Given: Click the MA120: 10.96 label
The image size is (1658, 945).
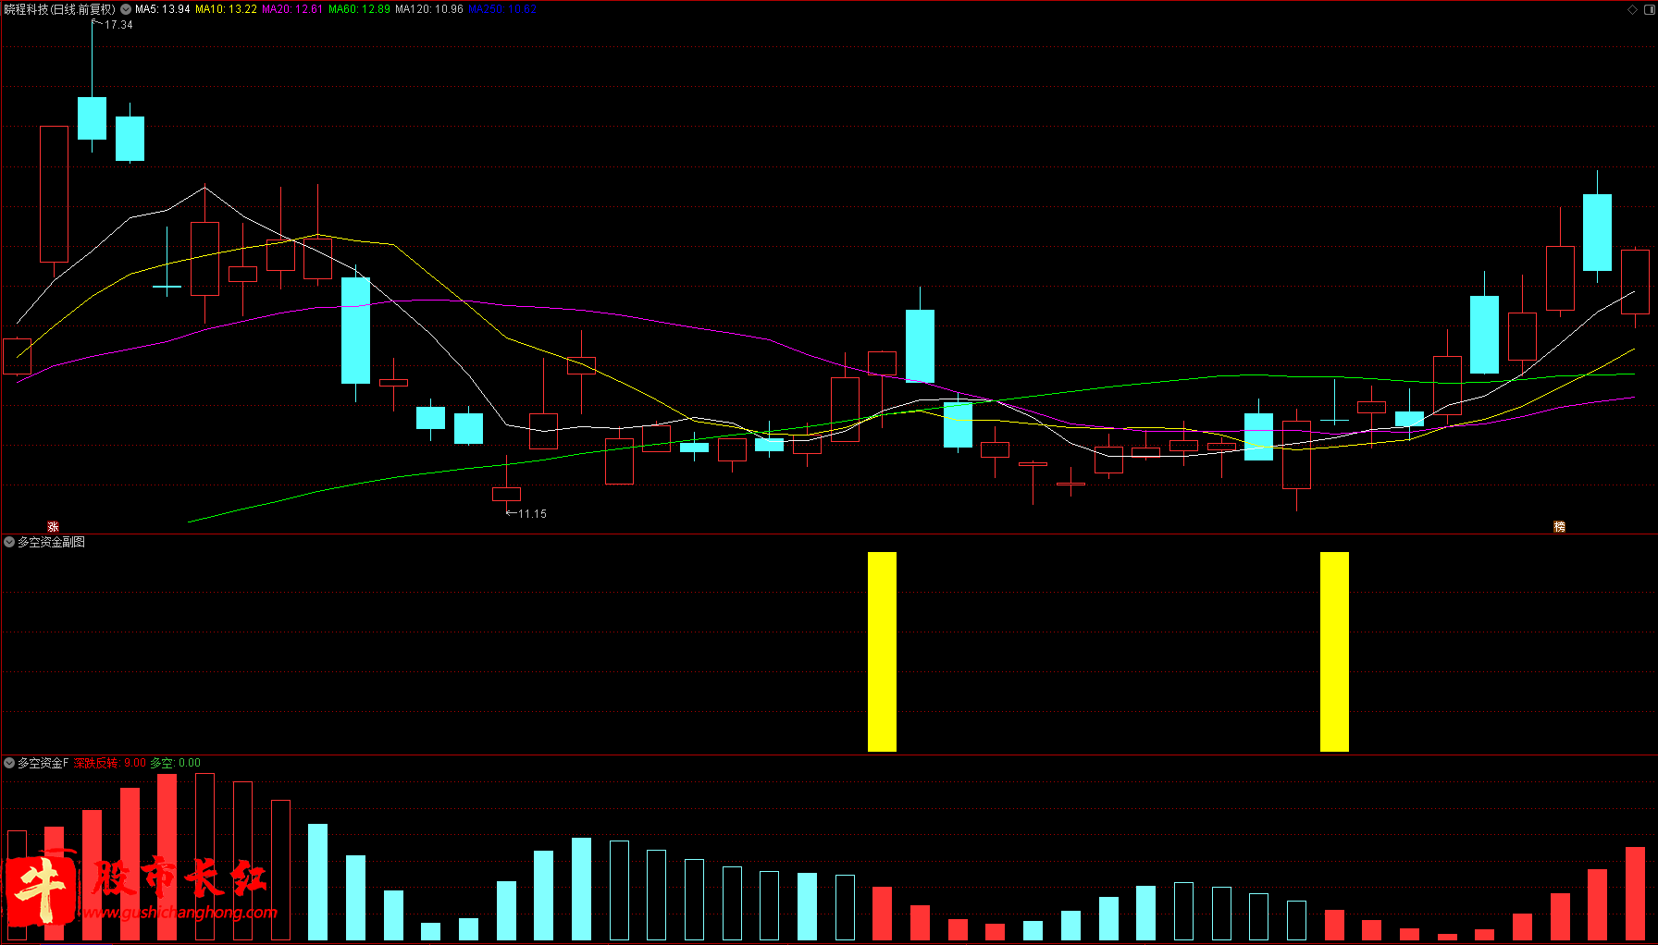Looking at the screenshot, I should 429,9.
